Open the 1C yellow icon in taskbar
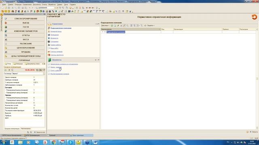Image resolution: width=259 pixels, height=145 pixels. [79, 142]
